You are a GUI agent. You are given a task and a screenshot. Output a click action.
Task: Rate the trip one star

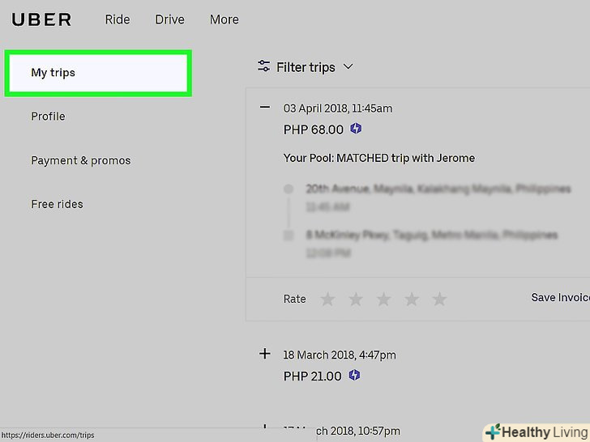[x=327, y=300]
